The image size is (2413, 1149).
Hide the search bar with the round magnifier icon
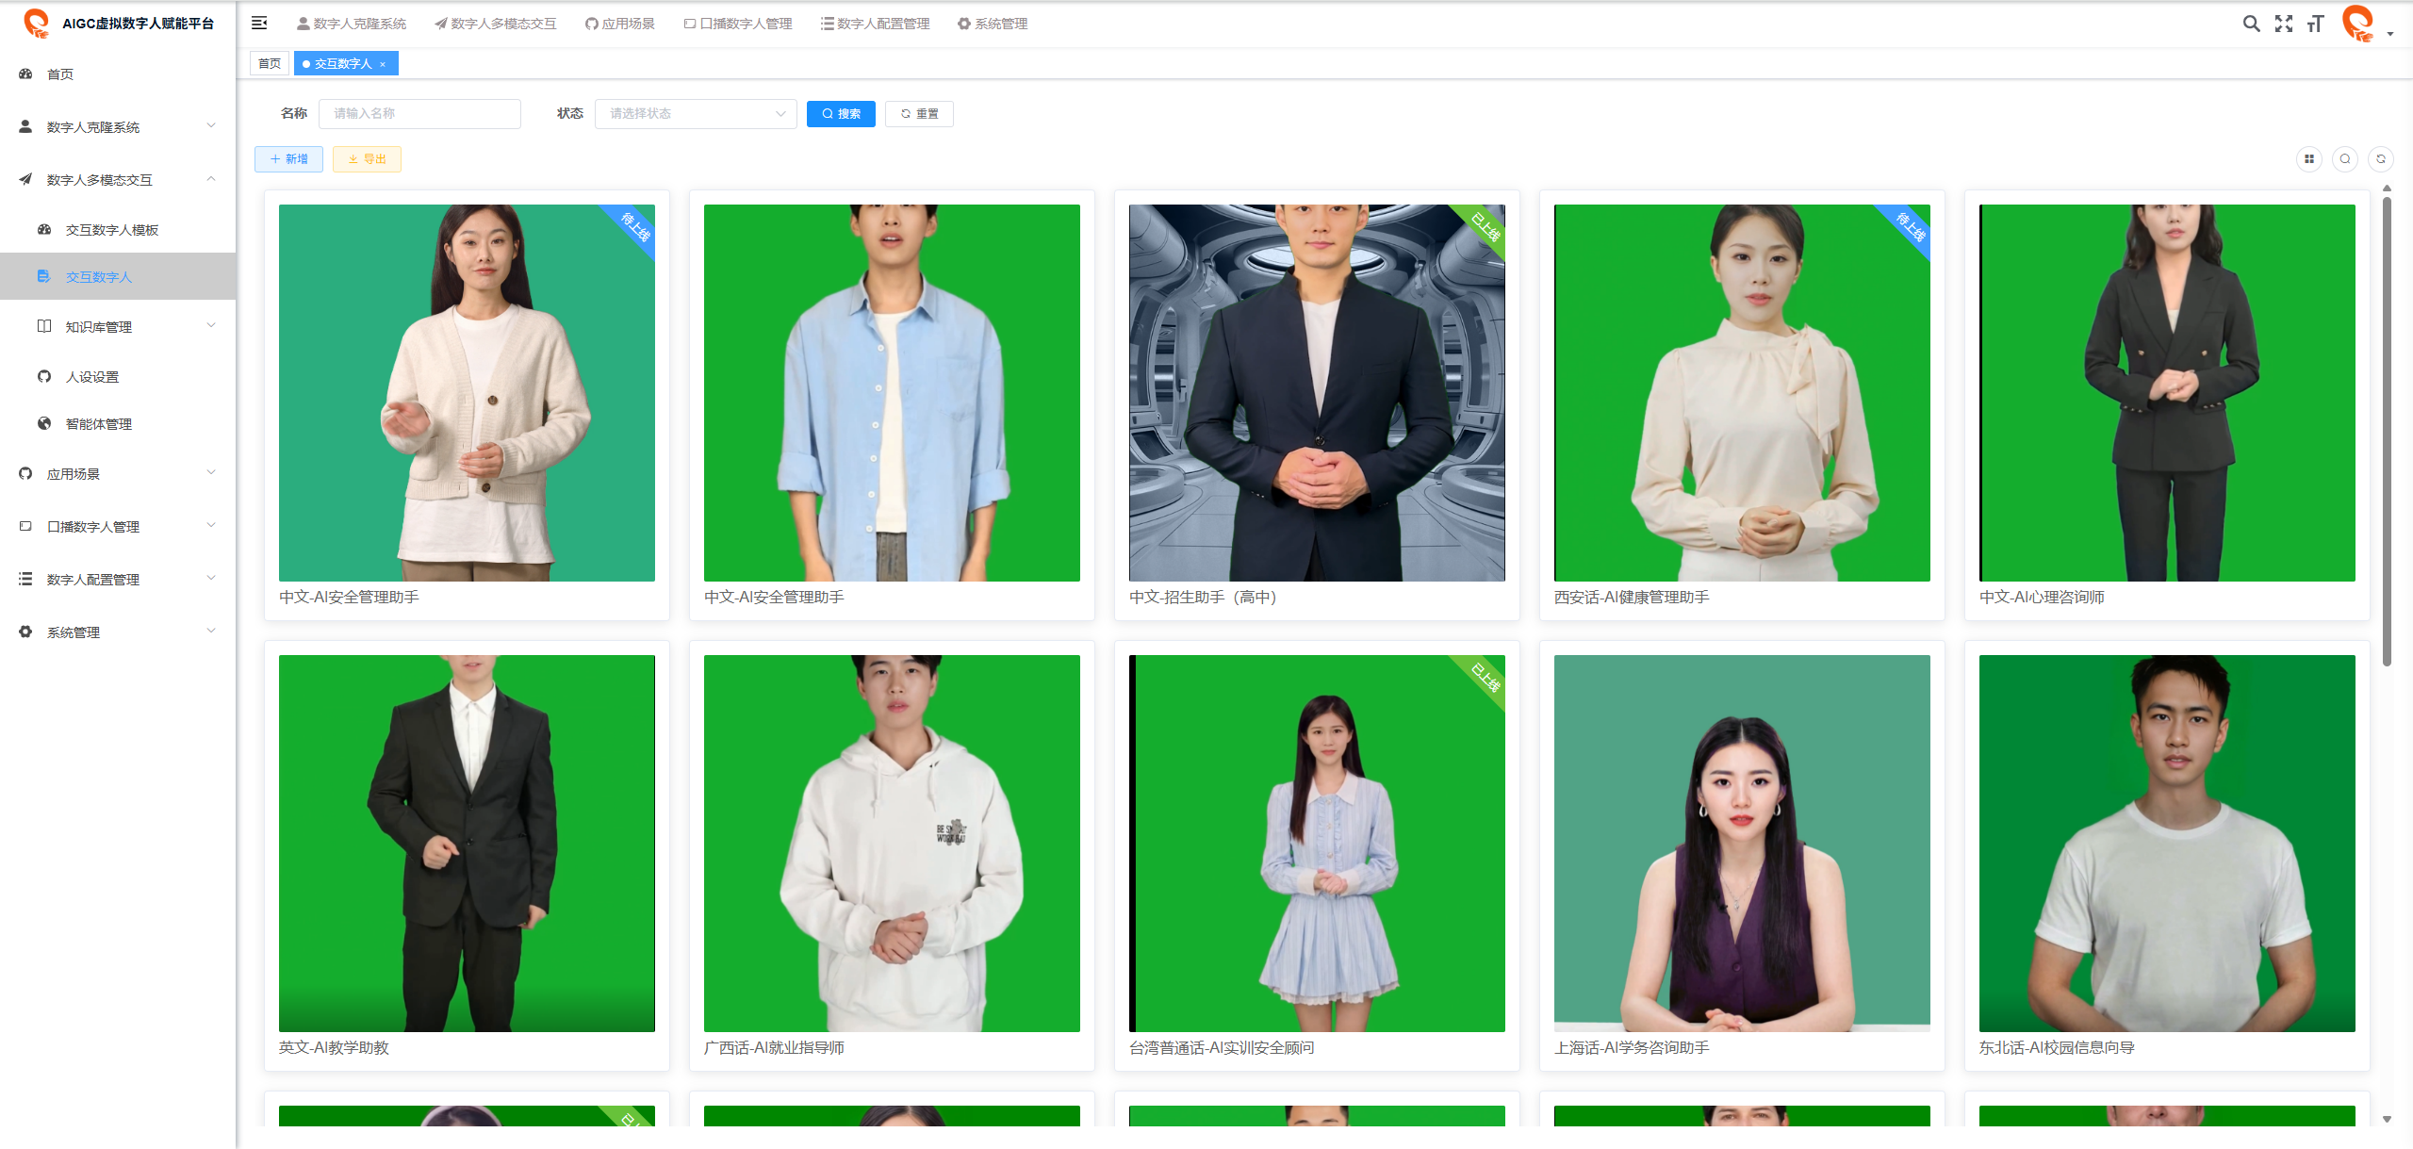click(x=2345, y=159)
